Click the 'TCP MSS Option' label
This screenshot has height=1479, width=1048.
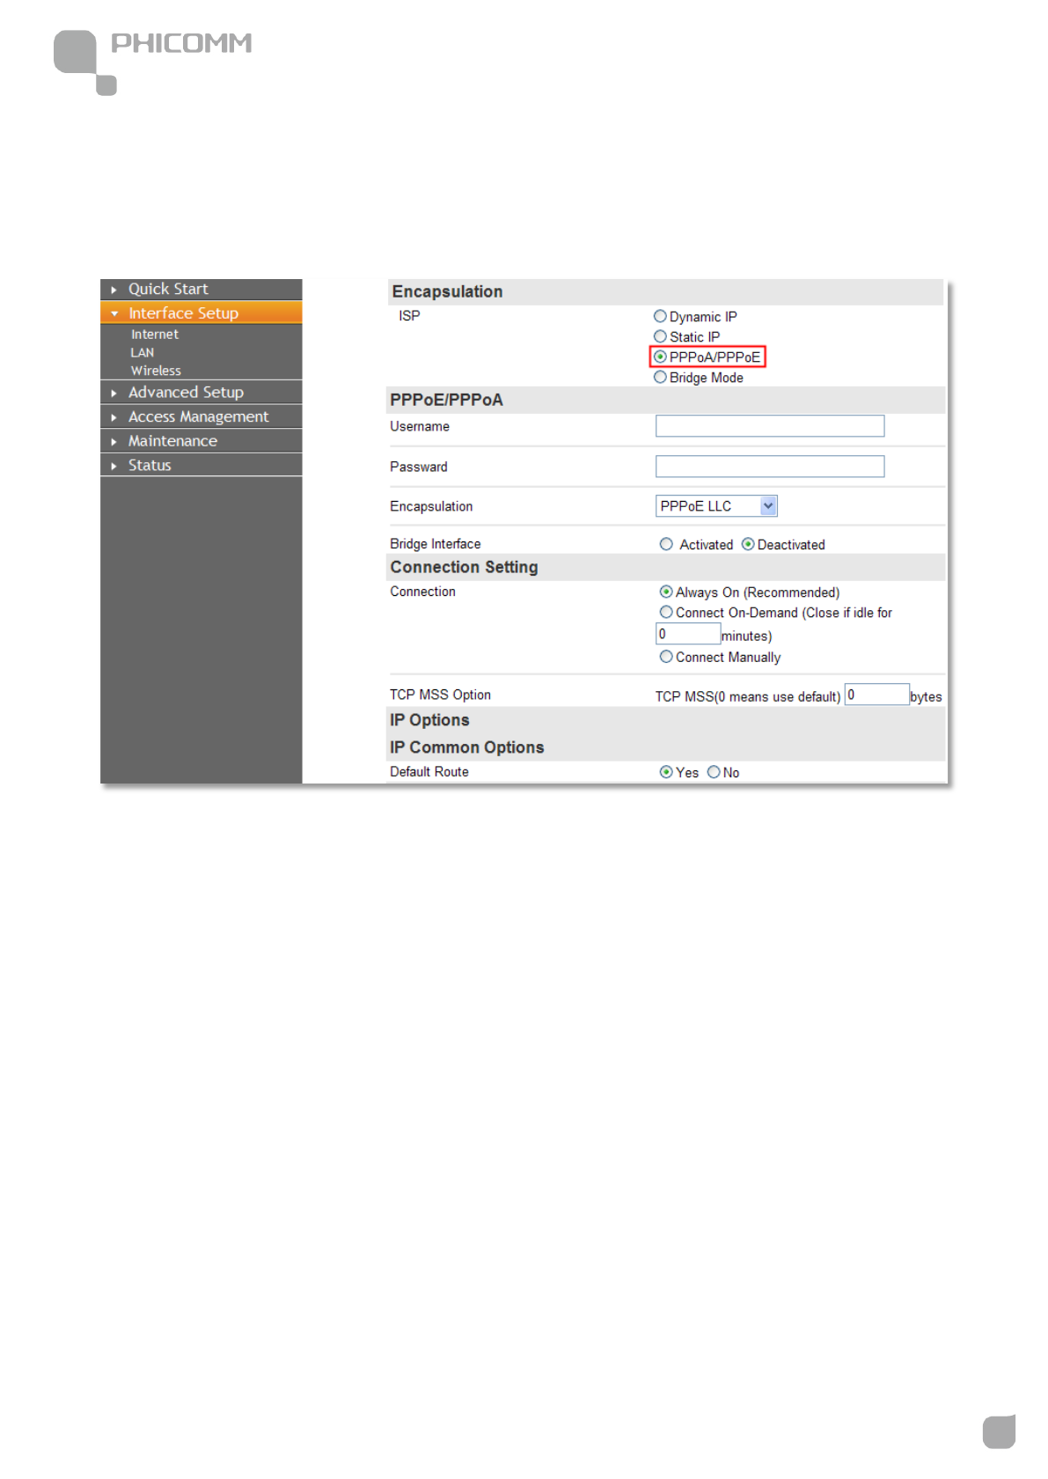point(440,695)
